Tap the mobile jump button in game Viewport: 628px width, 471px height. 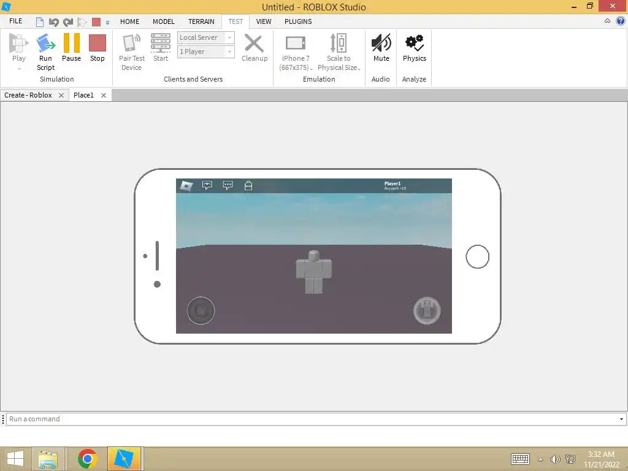click(427, 310)
